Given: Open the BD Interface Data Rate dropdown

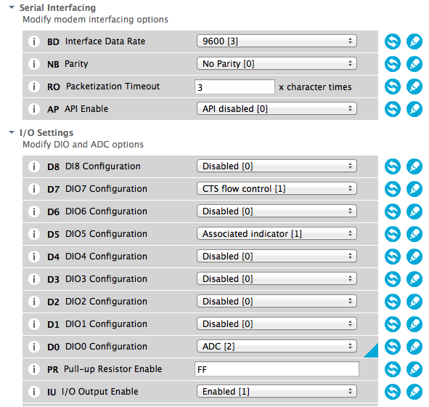Looking at the screenshot, I should [x=277, y=41].
